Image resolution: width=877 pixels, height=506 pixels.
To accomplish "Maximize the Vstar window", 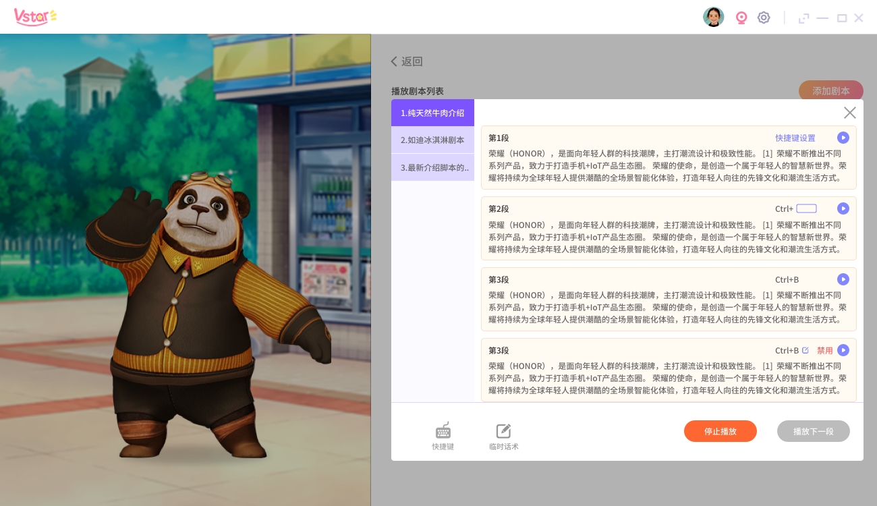I will pos(842,18).
